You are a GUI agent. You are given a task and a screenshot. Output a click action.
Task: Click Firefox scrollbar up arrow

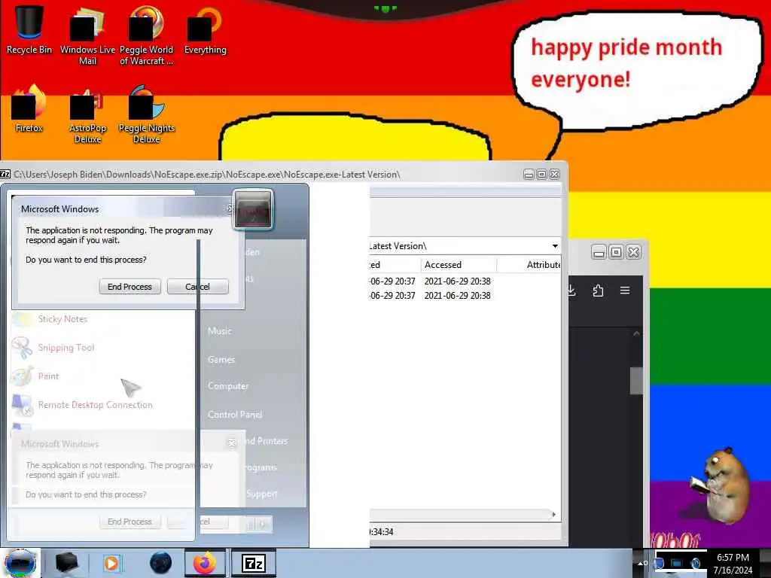636,333
